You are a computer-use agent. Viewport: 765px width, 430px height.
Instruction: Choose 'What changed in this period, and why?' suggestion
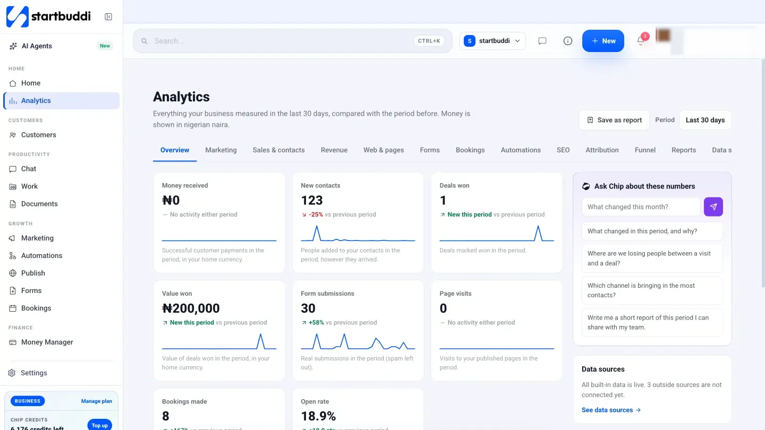tap(652, 231)
